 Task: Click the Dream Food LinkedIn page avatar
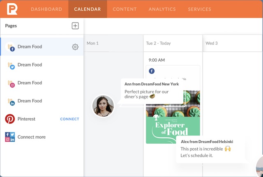tap(11, 101)
